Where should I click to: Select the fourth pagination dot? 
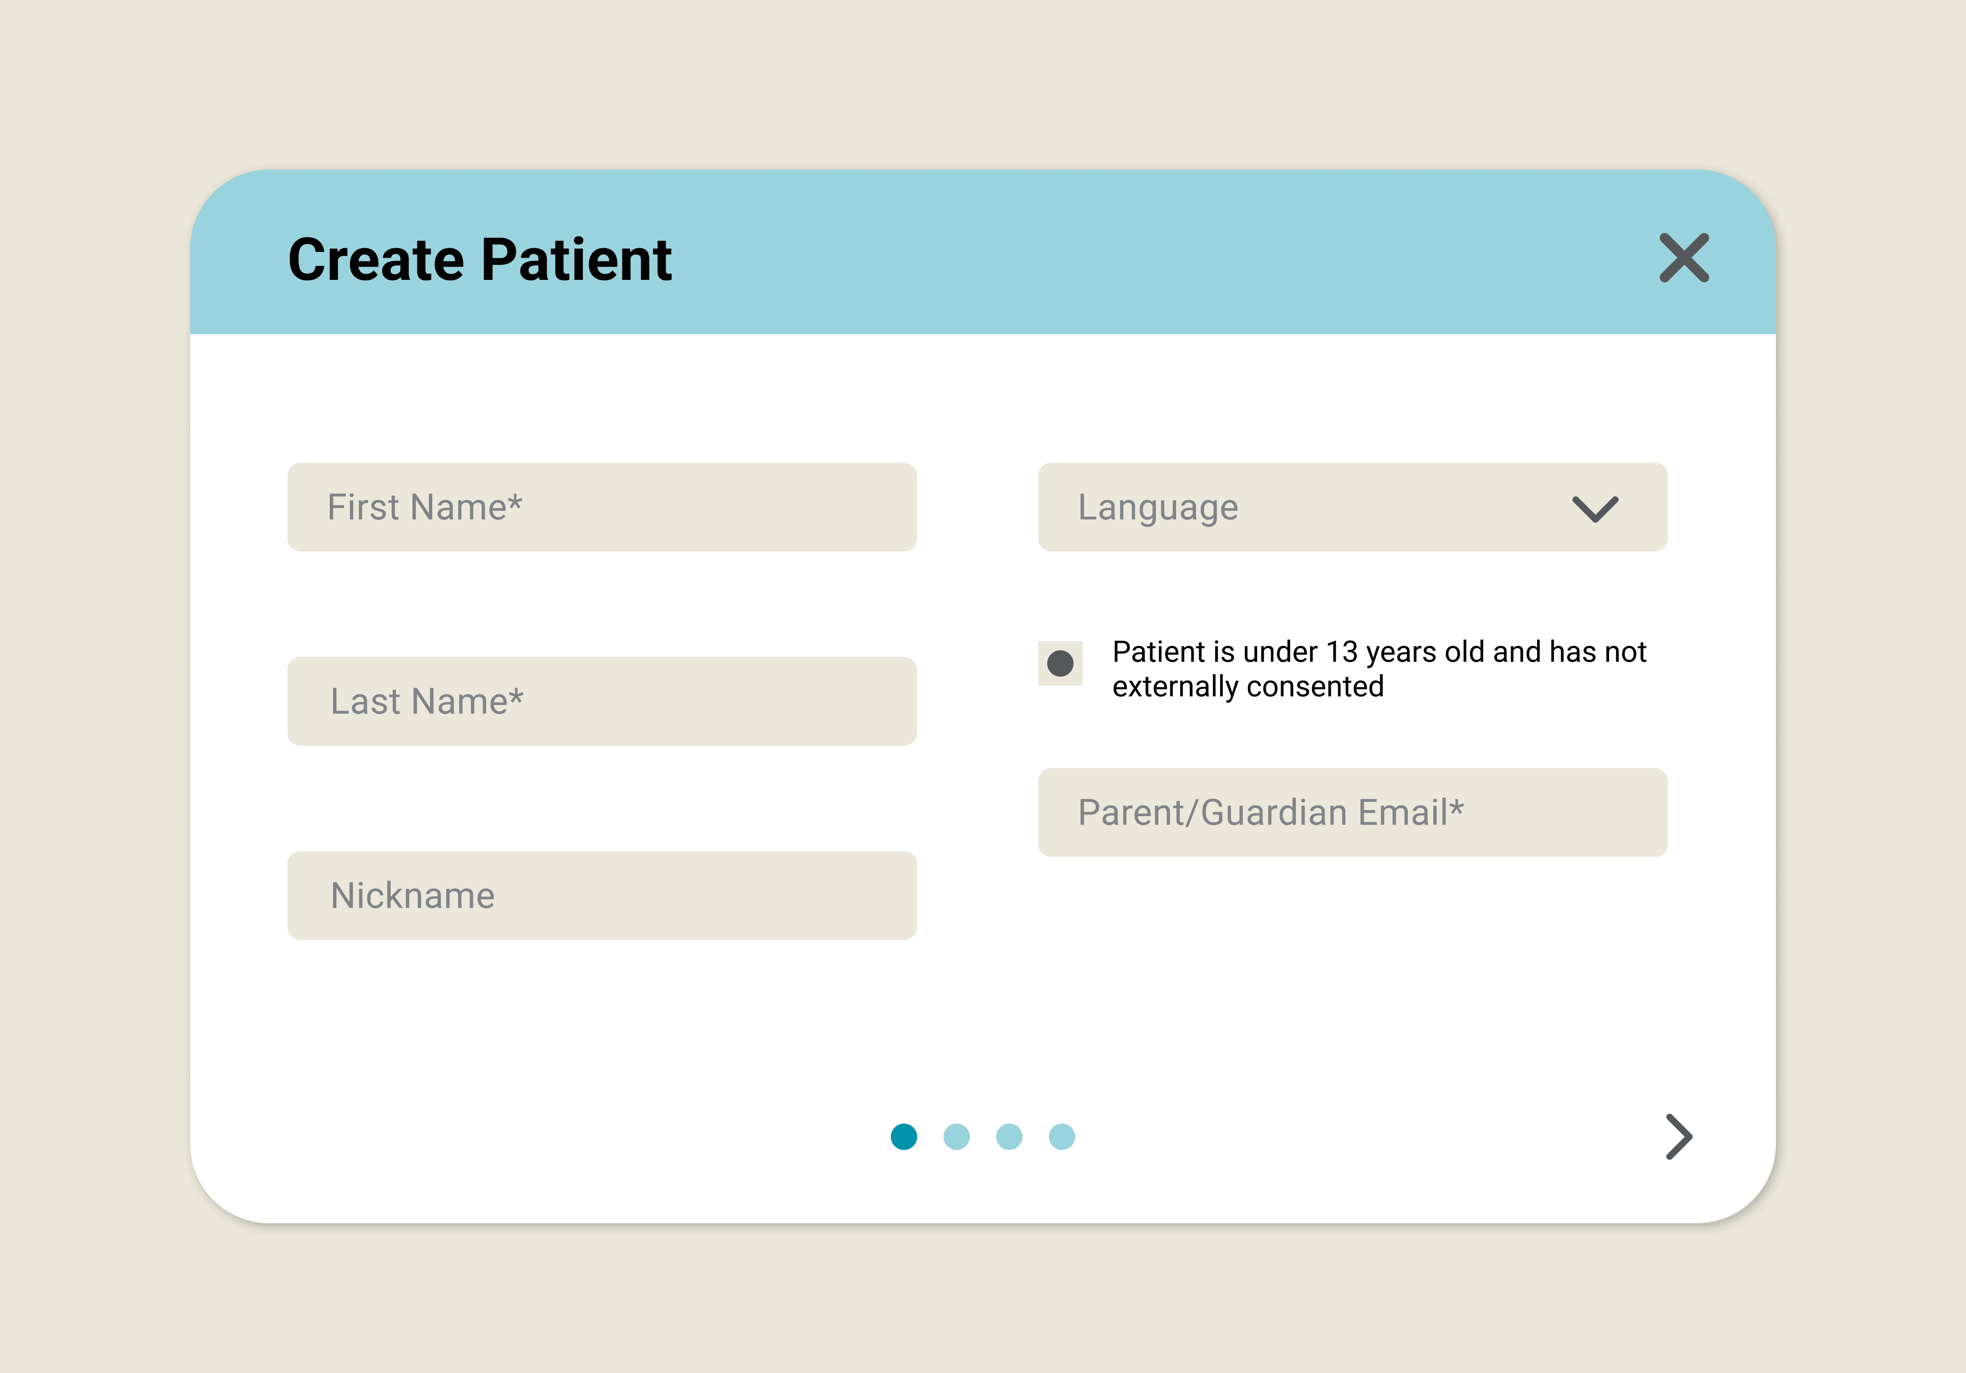[1062, 1137]
